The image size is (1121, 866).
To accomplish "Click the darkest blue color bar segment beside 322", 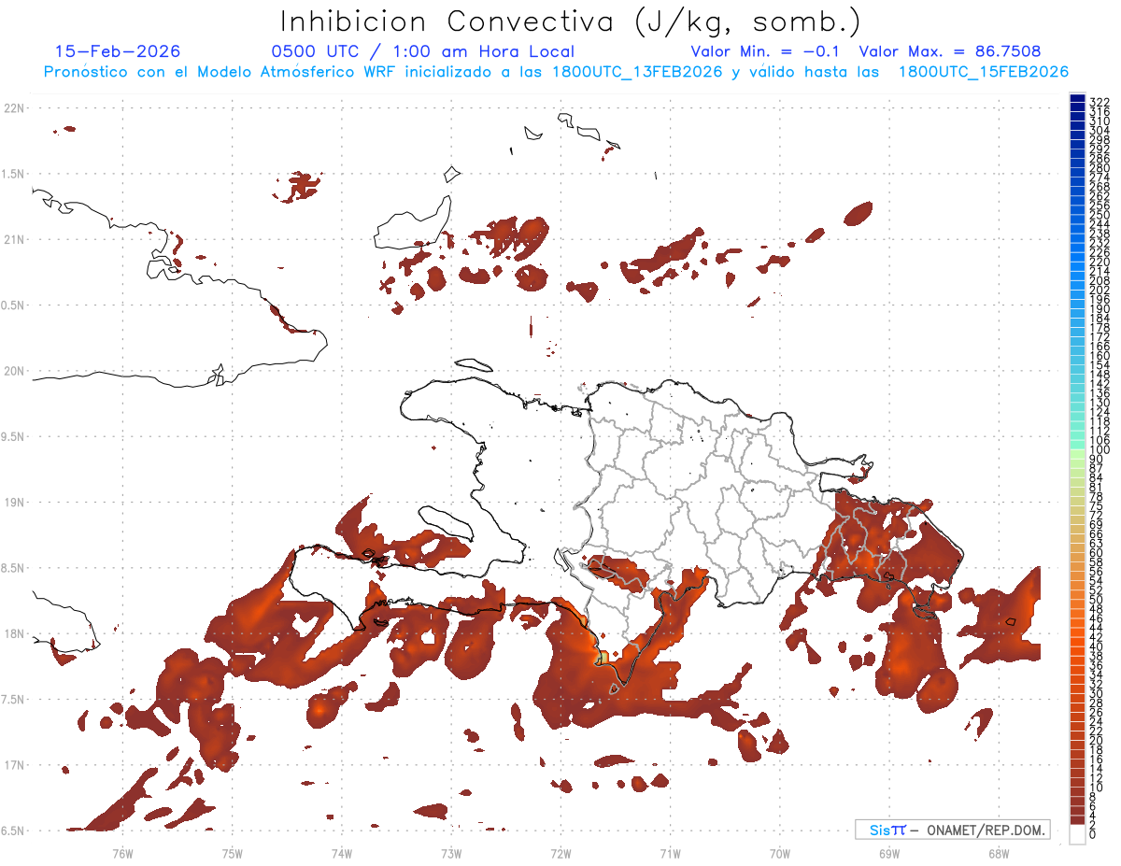I will 1077,99.
